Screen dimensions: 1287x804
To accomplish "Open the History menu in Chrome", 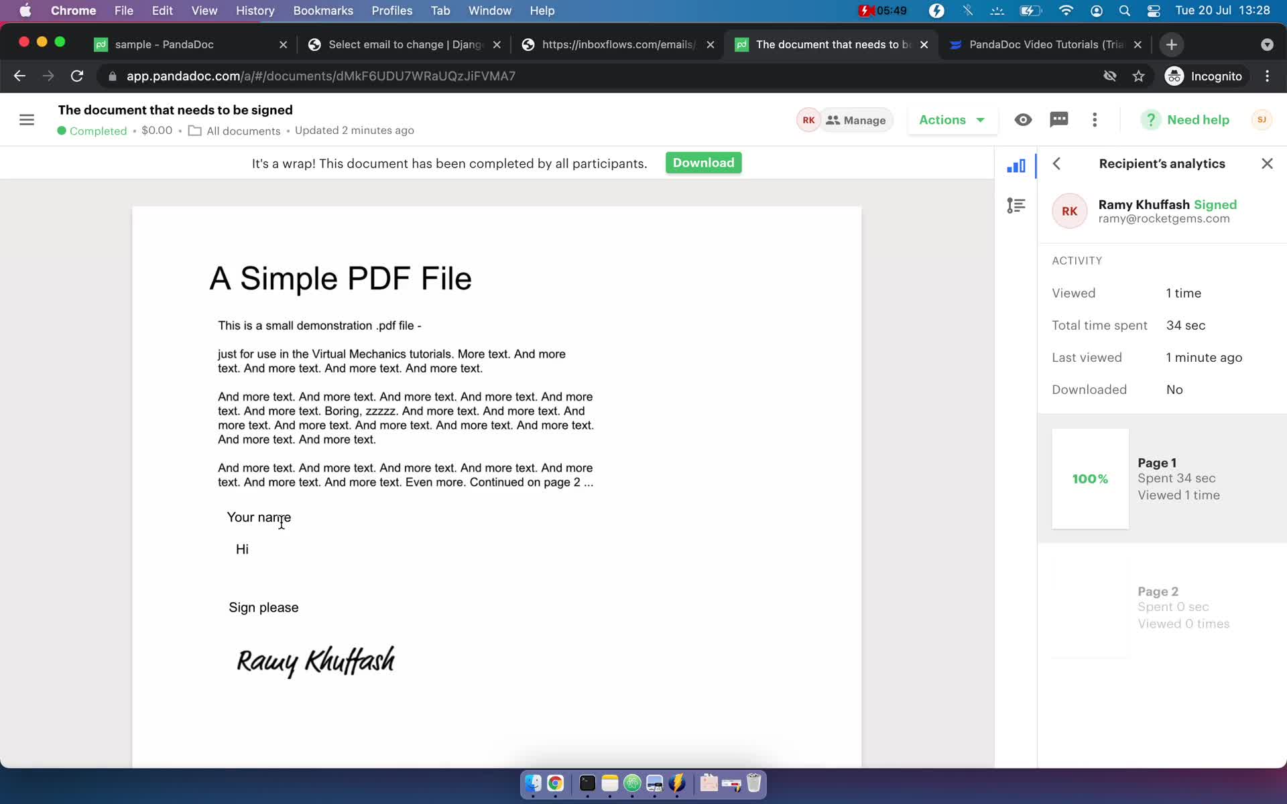I will pyautogui.click(x=255, y=10).
